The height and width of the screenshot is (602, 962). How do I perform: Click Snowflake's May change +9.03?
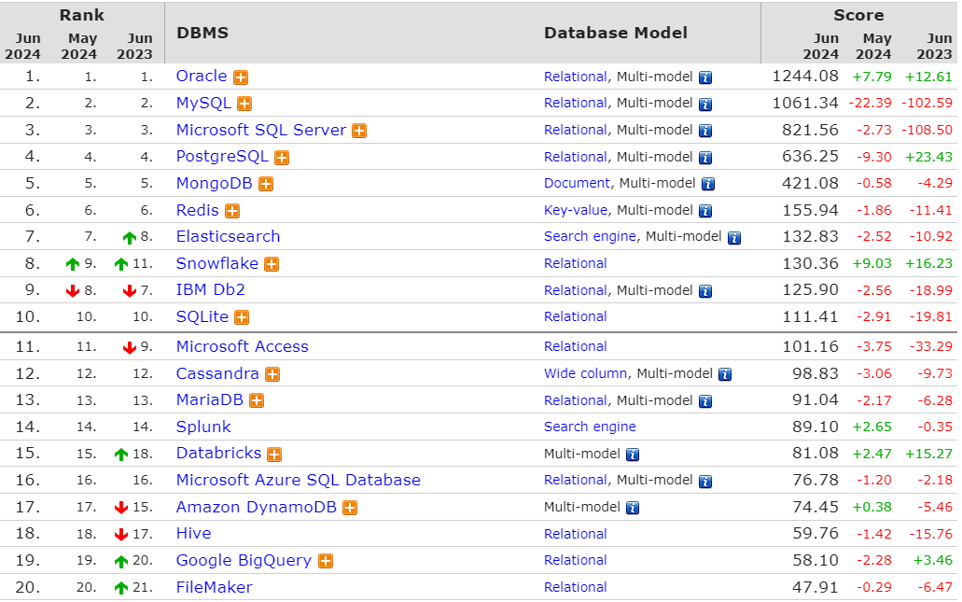(x=871, y=264)
